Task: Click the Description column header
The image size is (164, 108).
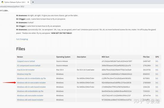Action: pos(81,57)
